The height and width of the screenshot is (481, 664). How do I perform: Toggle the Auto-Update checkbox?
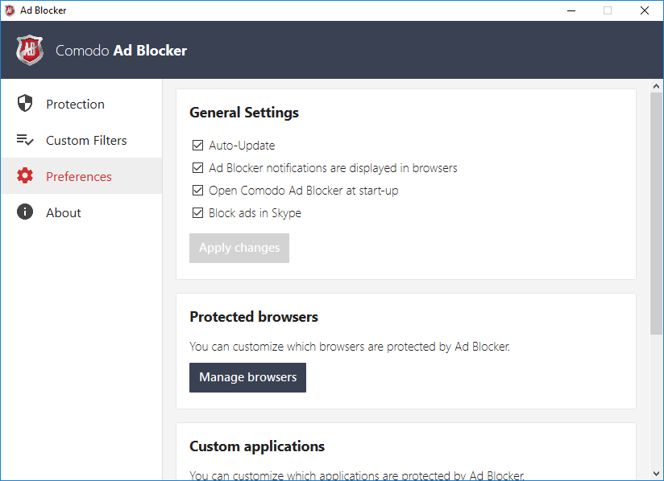[x=197, y=146]
